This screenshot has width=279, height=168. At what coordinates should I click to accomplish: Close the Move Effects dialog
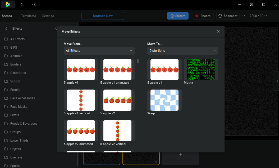coord(218,32)
